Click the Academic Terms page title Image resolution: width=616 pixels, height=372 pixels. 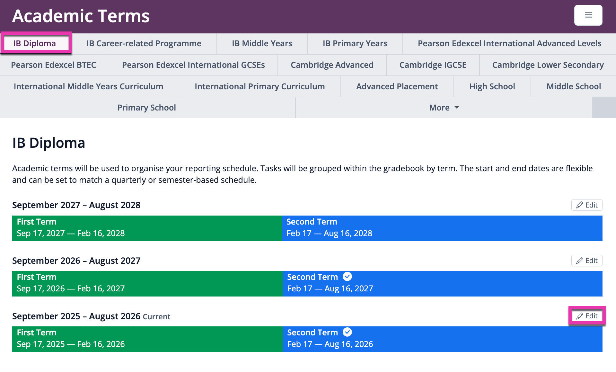(x=81, y=16)
